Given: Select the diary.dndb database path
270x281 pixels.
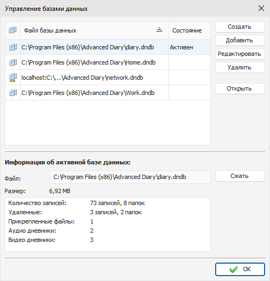Looking at the screenshot, I should (x=87, y=47).
